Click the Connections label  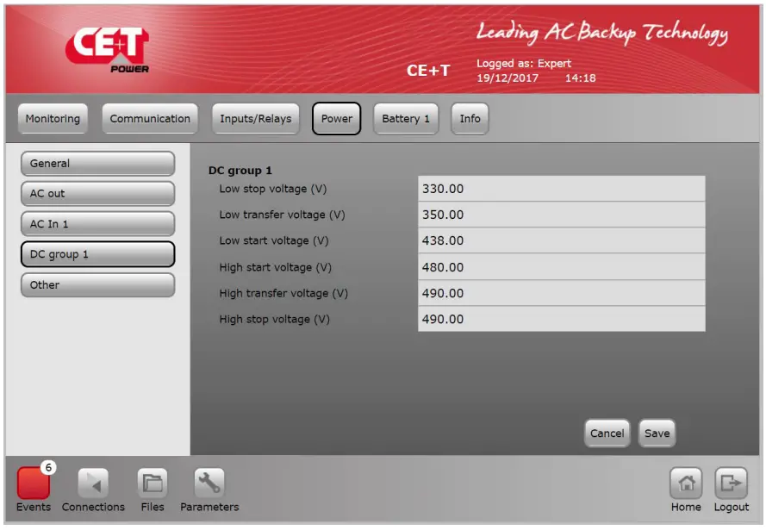93,507
